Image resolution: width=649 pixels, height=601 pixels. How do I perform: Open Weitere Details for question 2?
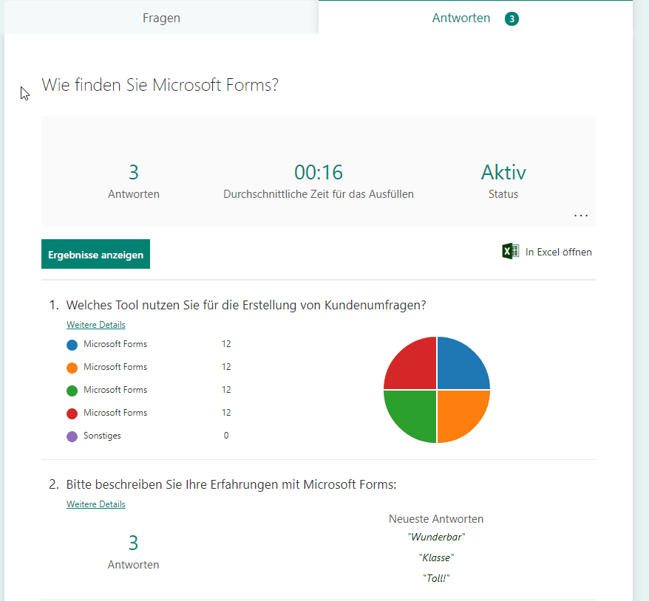tap(95, 504)
